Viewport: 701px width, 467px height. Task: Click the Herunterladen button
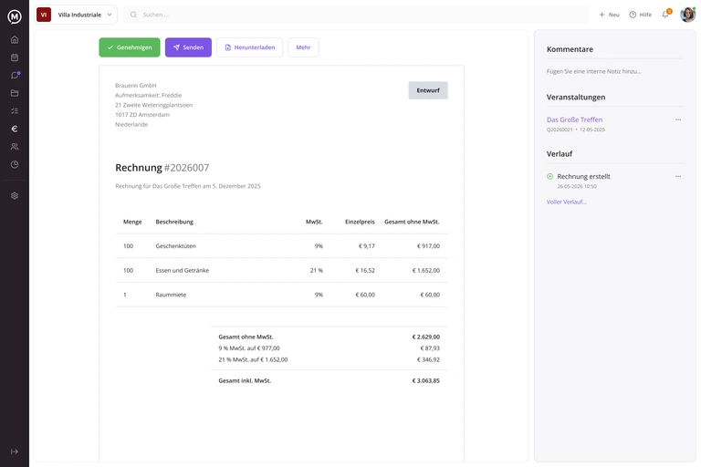(x=250, y=47)
